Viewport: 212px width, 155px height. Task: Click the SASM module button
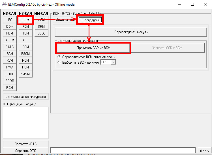point(25,74)
